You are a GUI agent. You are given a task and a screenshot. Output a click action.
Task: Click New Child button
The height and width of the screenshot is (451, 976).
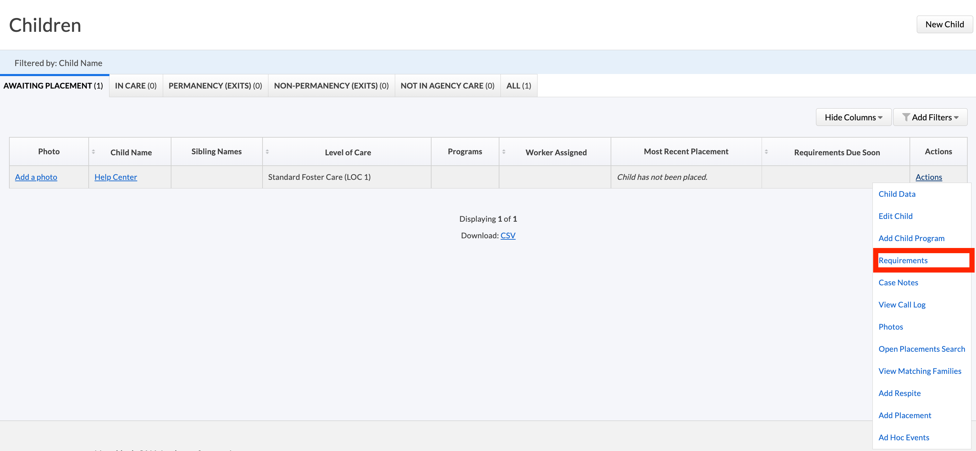click(x=944, y=25)
